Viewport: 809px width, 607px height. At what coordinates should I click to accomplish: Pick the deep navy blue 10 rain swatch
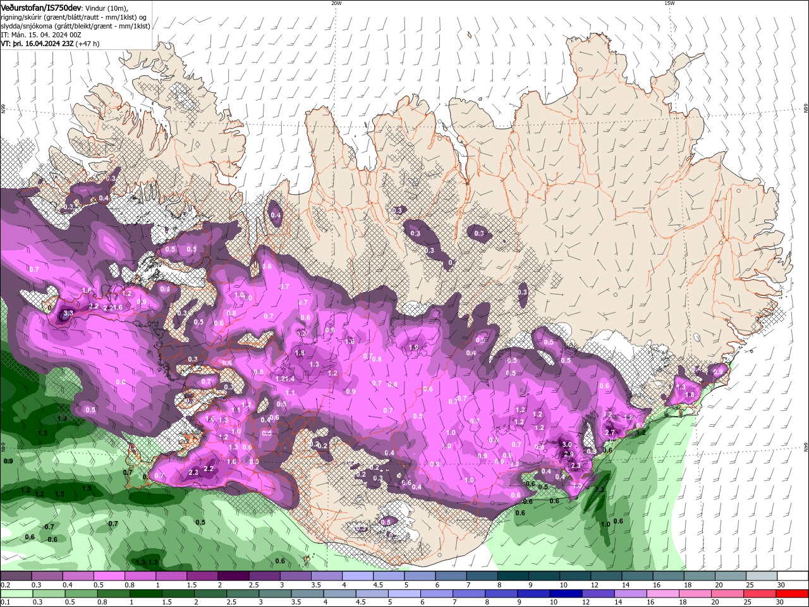(566, 594)
